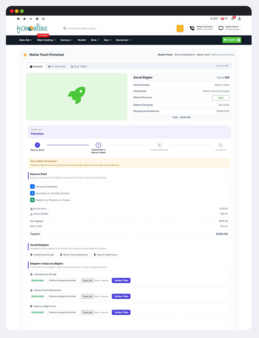Viewport: 259px width, 338px height.
Task: Click Yeniden Yükle for Marka Tescil Sözleşmesi
Action: (121, 296)
